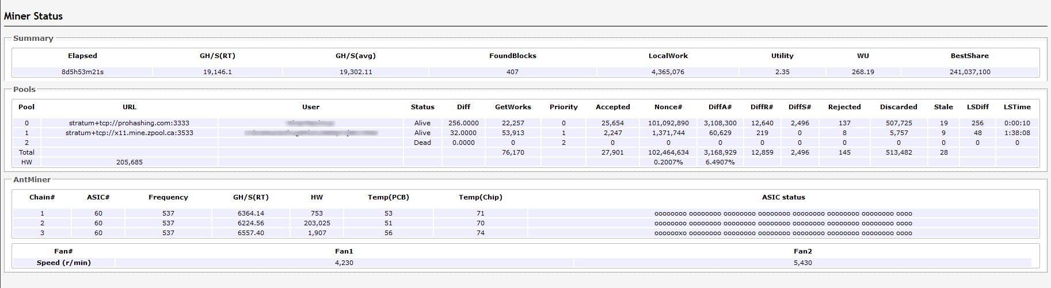The image size is (1051, 288).
Task: Select total DiffR# 12,859
Action: (762, 152)
